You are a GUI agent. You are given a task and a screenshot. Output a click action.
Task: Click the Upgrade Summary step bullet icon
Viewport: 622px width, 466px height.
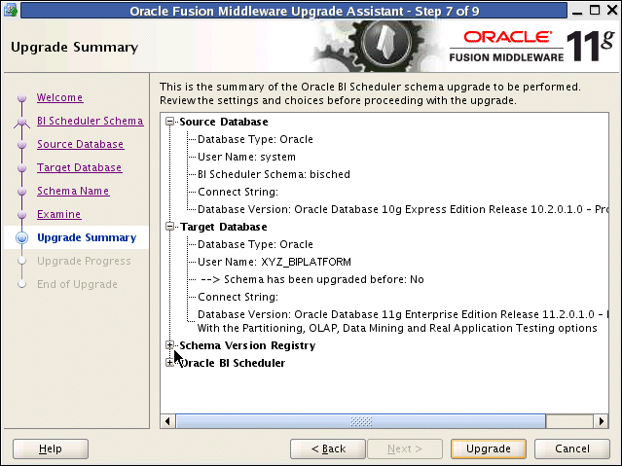(x=21, y=237)
